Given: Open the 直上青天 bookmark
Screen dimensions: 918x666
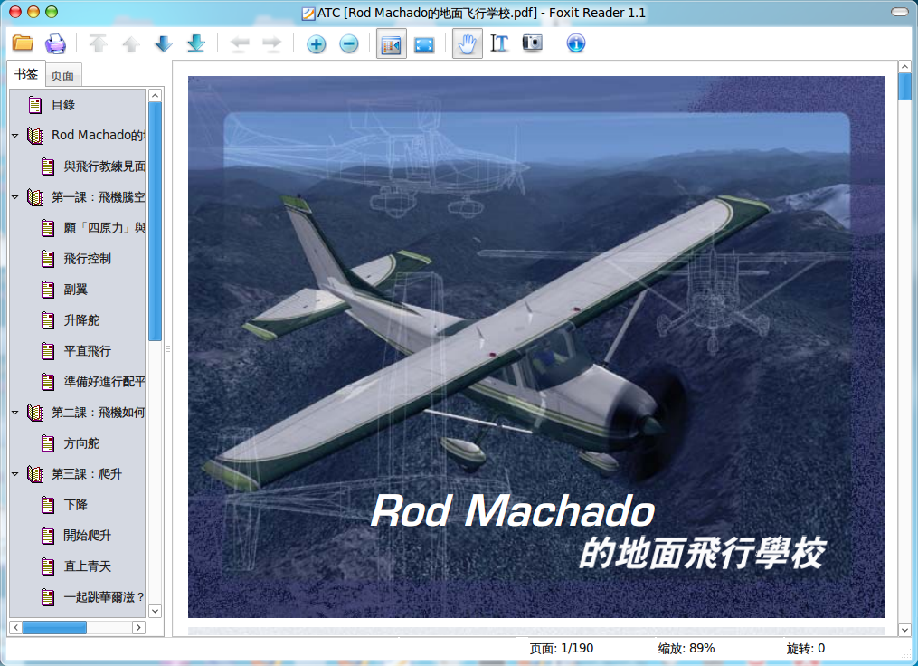Looking at the screenshot, I should click(x=87, y=566).
